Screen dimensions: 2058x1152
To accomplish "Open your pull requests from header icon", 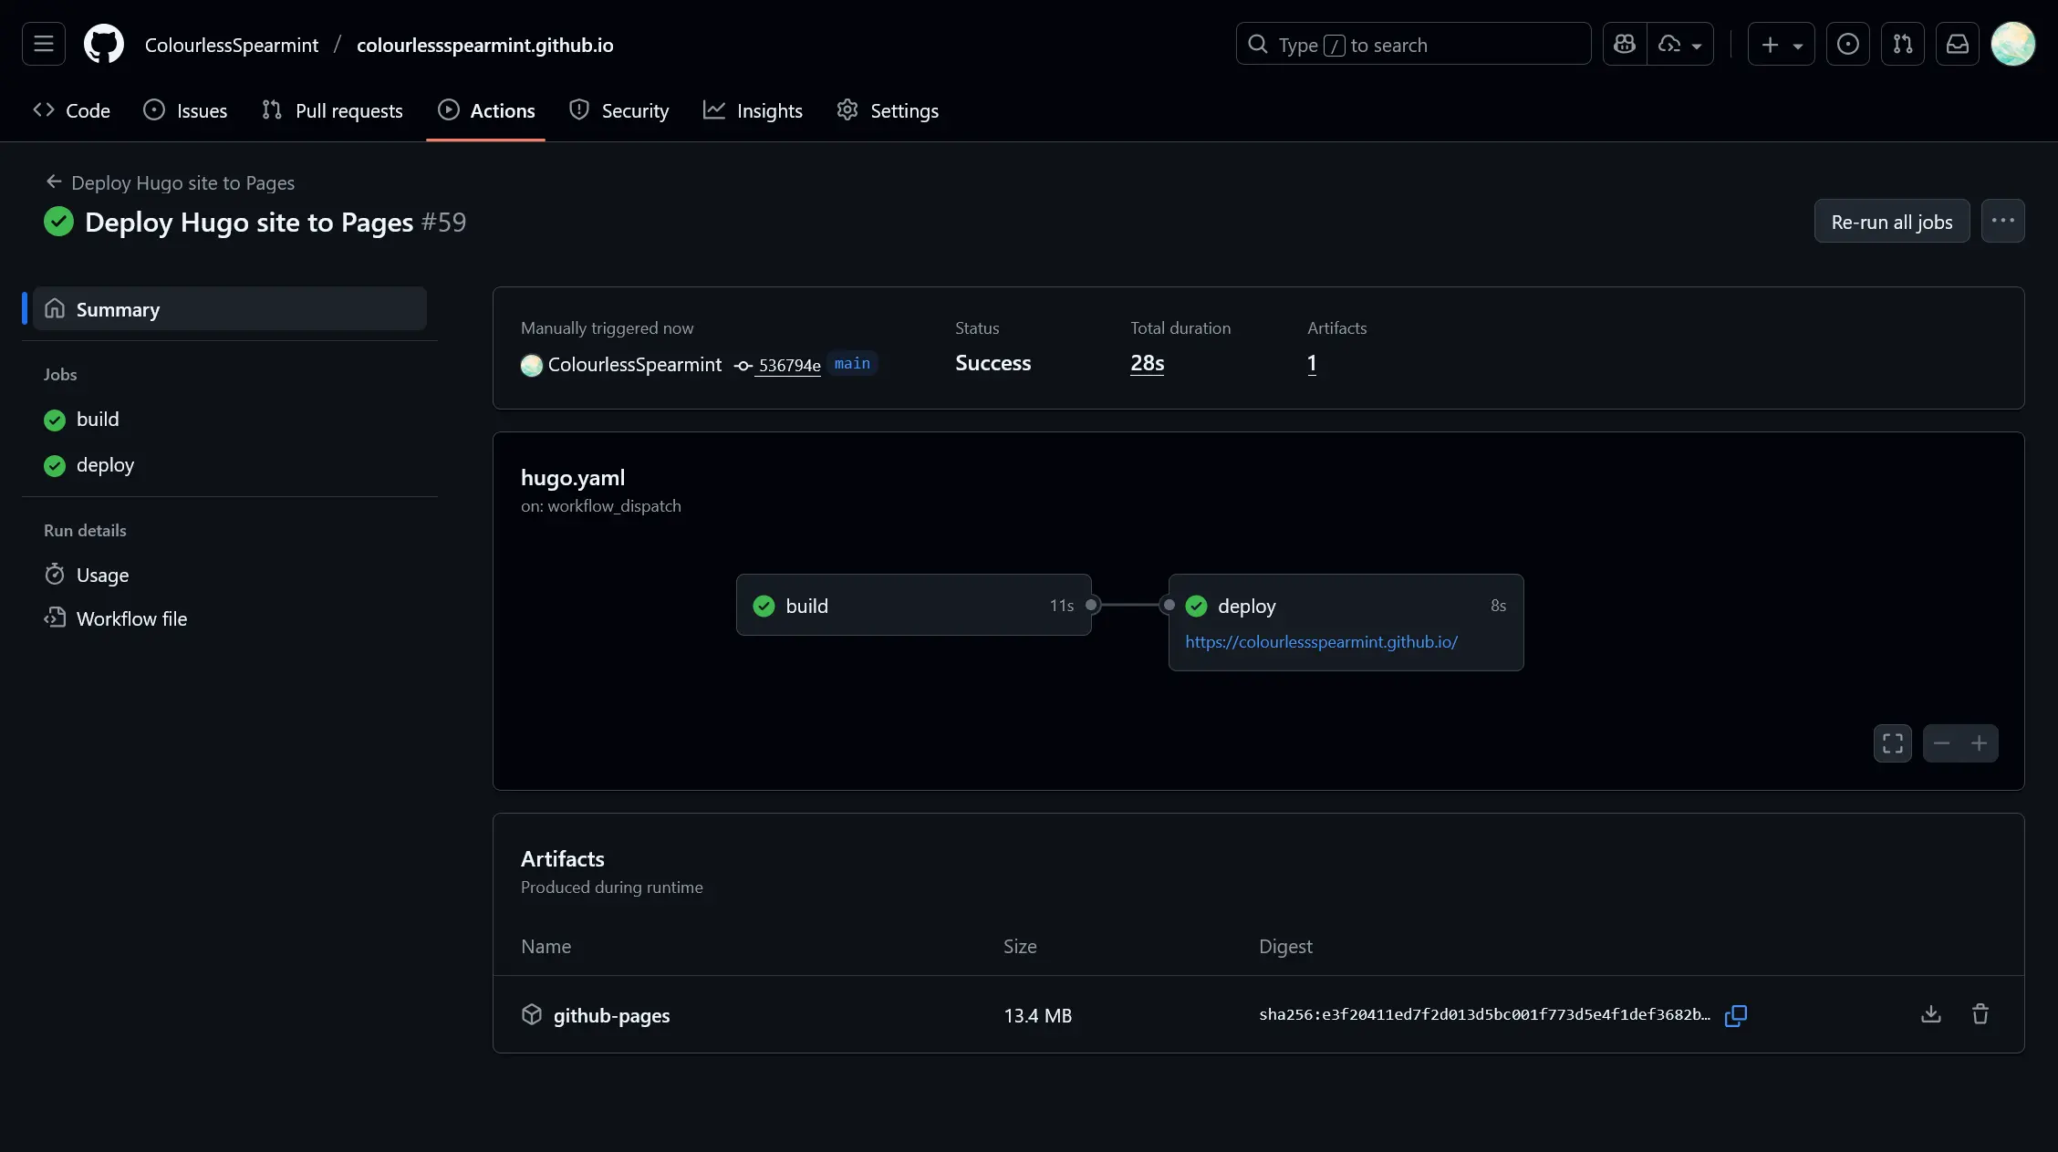I will click(1903, 44).
